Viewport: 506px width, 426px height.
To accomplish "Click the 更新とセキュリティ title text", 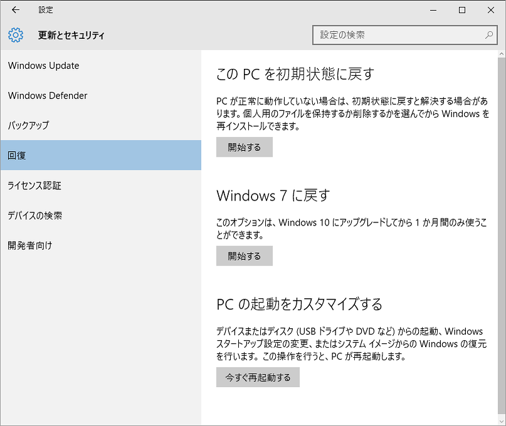I will click(x=70, y=35).
